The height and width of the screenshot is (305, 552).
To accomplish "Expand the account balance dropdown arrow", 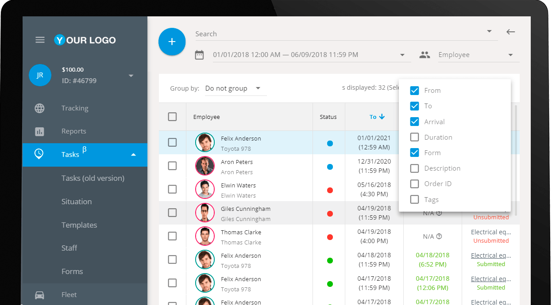I will (x=131, y=76).
